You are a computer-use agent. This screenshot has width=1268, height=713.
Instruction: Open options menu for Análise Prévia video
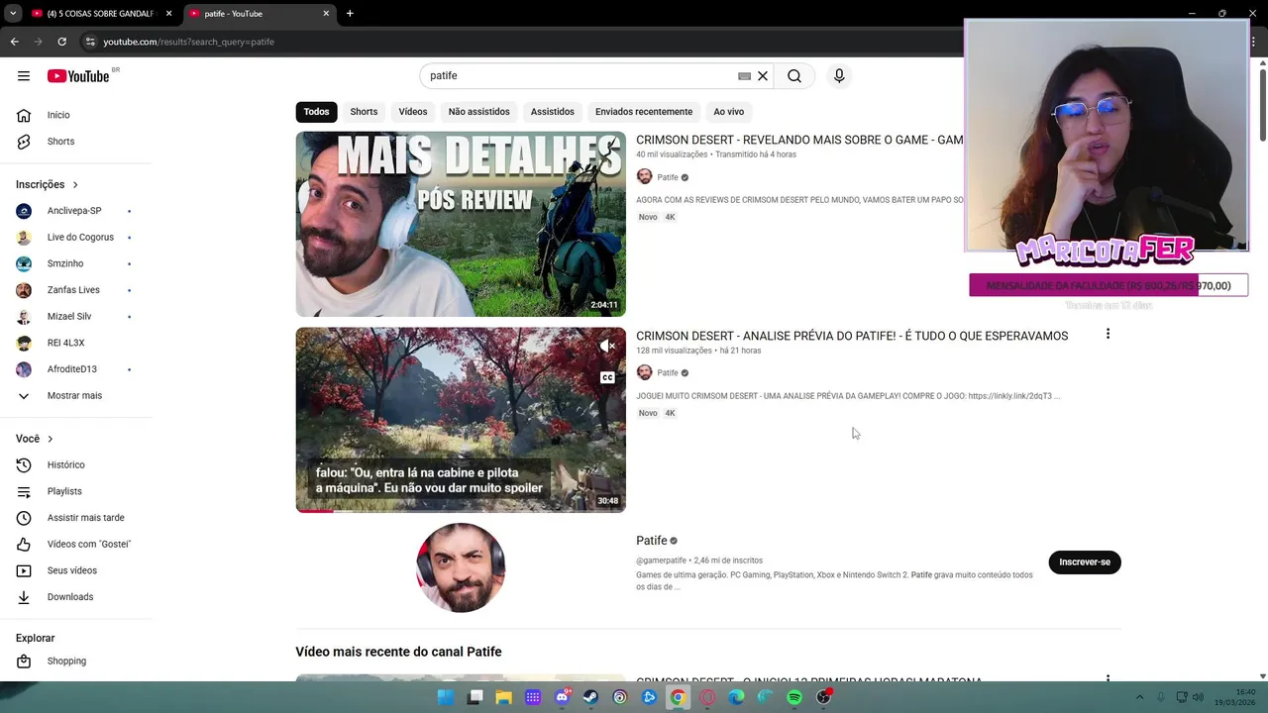pyautogui.click(x=1108, y=335)
